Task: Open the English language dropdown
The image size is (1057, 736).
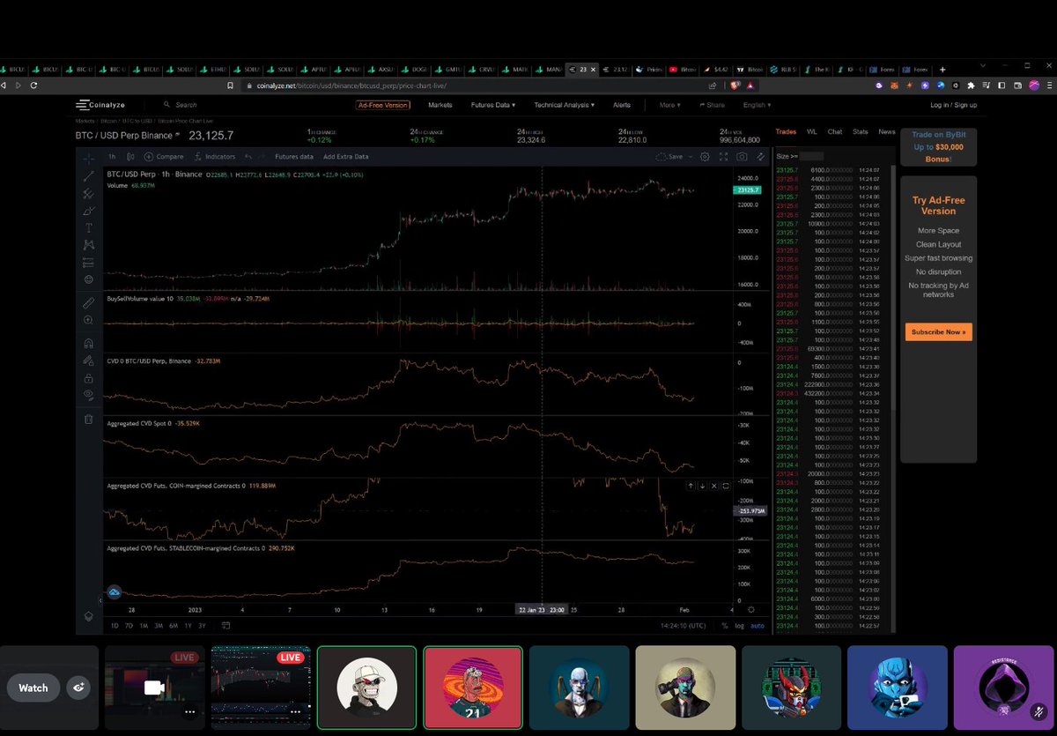Action: tap(758, 105)
